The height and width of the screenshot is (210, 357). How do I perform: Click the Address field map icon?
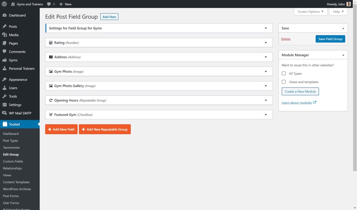pyautogui.click(x=51, y=57)
